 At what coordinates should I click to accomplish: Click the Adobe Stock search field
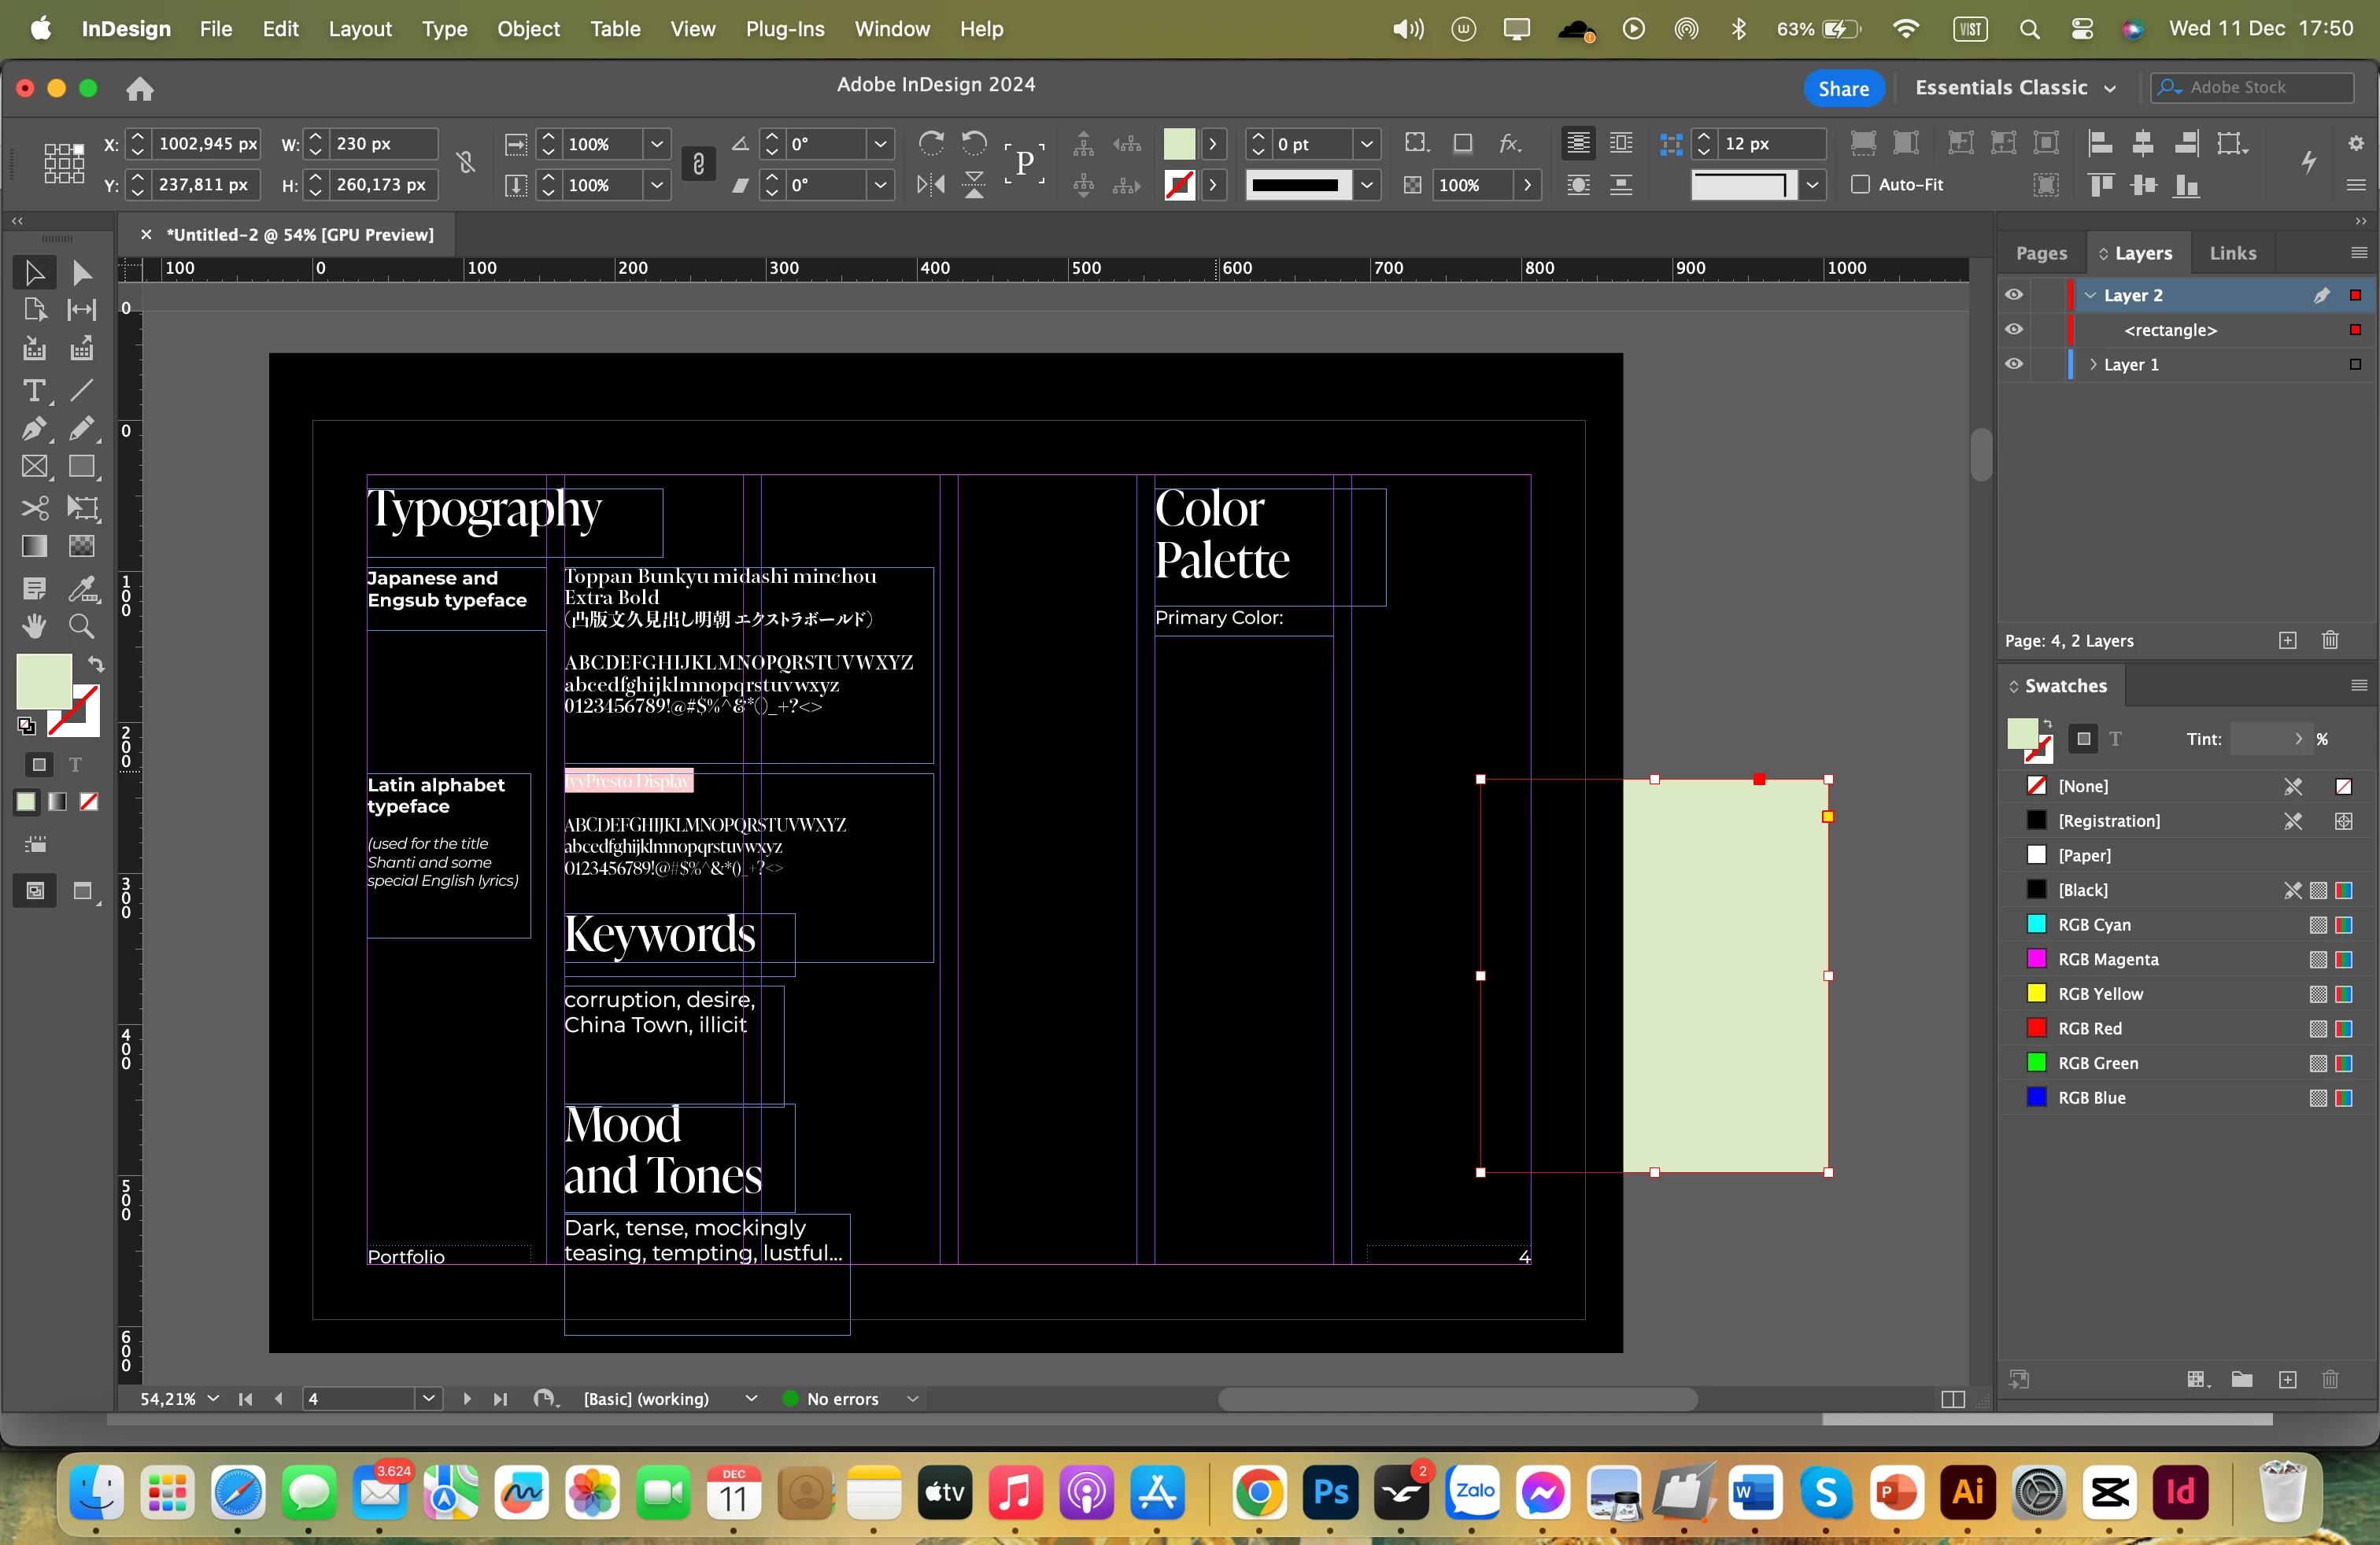click(2262, 88)
